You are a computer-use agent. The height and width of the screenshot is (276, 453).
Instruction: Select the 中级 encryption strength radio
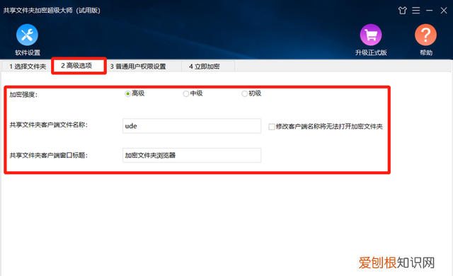pyautogui.click(x=185, y=93)
